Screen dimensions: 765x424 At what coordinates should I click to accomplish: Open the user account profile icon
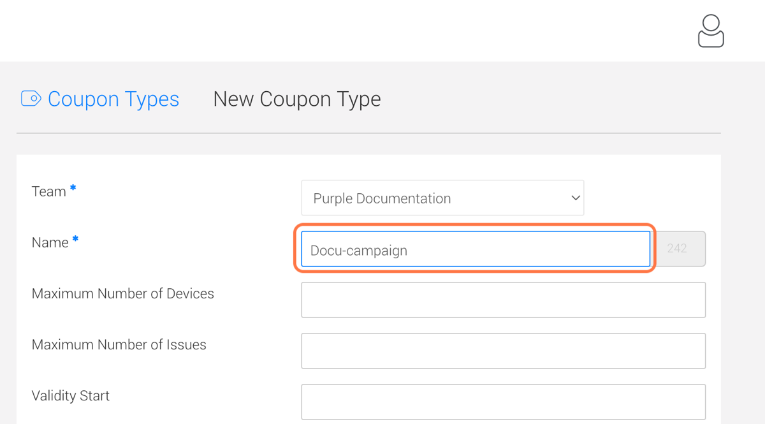point(711,31)
